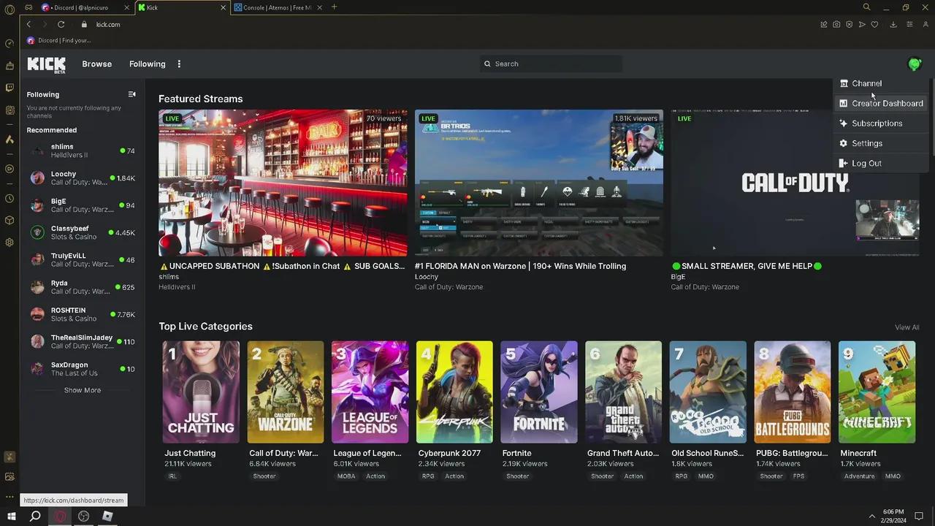Open Subscriptions in the profile menu

880,123
